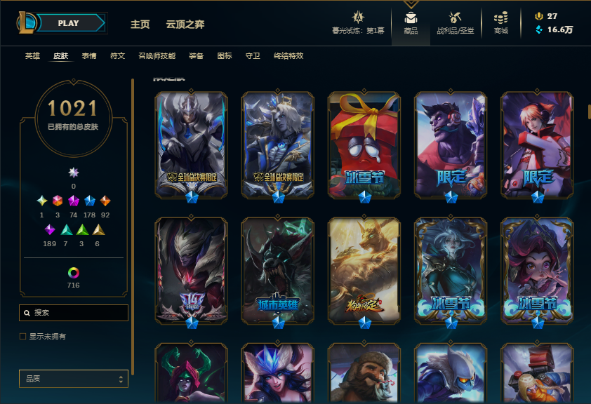Open the 终结特效 tab
This screenshot has height=404, width=591.
(x=288, y=55)
